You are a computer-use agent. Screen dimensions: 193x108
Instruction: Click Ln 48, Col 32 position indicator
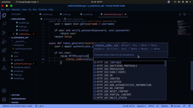(x=128, y=106)
